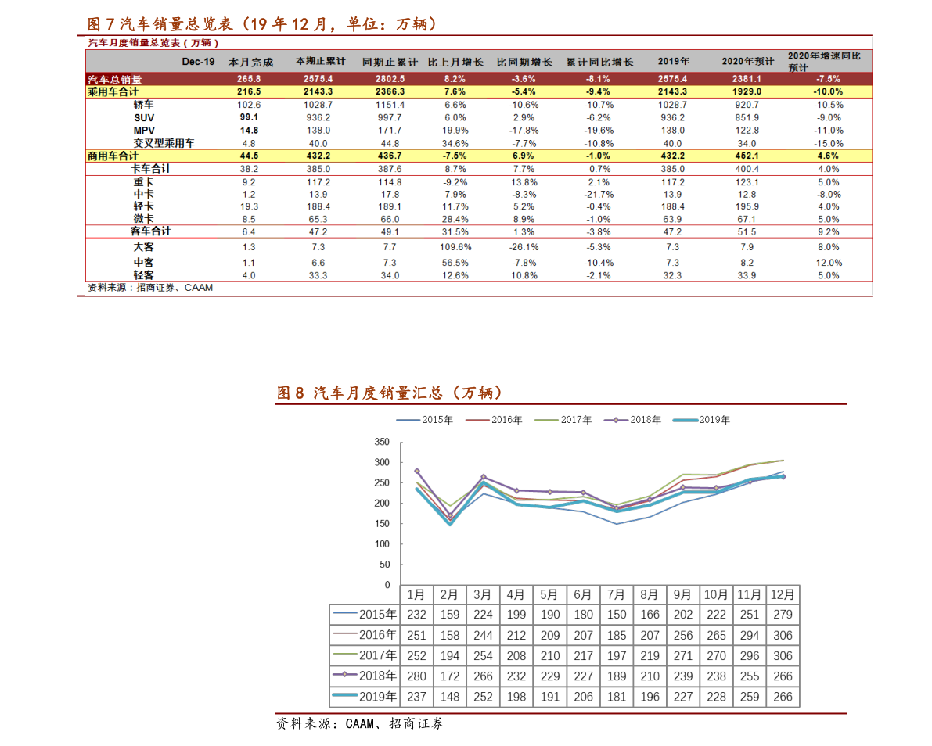The image size is (932, 746).
Task: Click the blue line key in data table
Action: pyautogui.click(x=344, y=613)
